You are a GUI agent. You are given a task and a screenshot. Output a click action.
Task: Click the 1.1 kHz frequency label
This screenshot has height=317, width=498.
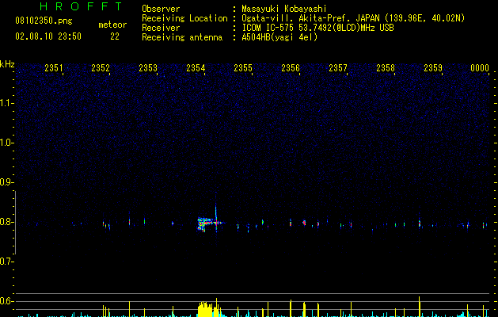tap(6, 103)
